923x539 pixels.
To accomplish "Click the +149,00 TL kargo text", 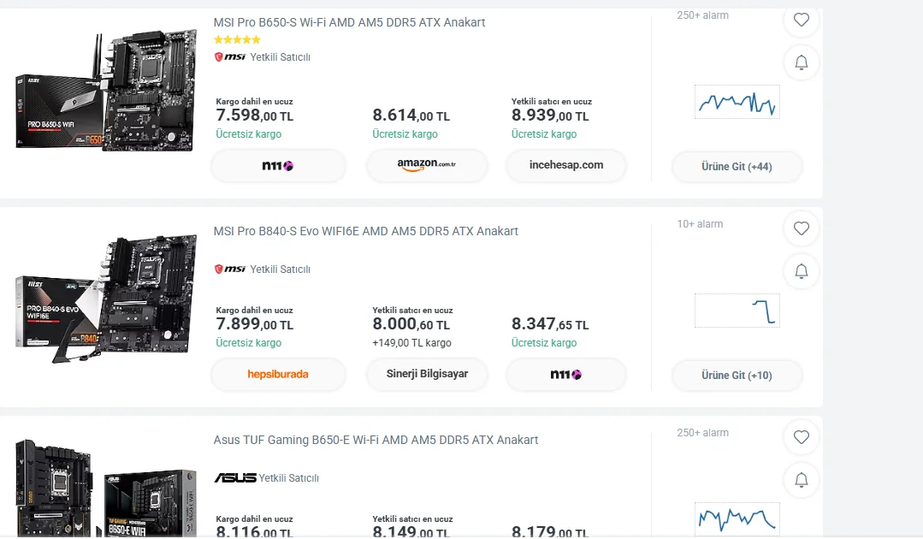I will (411, 343).
